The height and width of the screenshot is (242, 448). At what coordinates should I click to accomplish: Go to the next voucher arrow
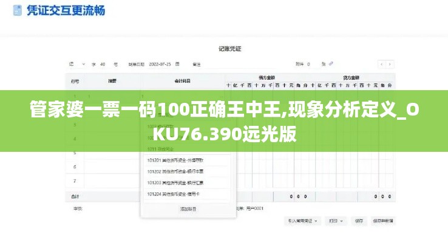click(390, 64)
